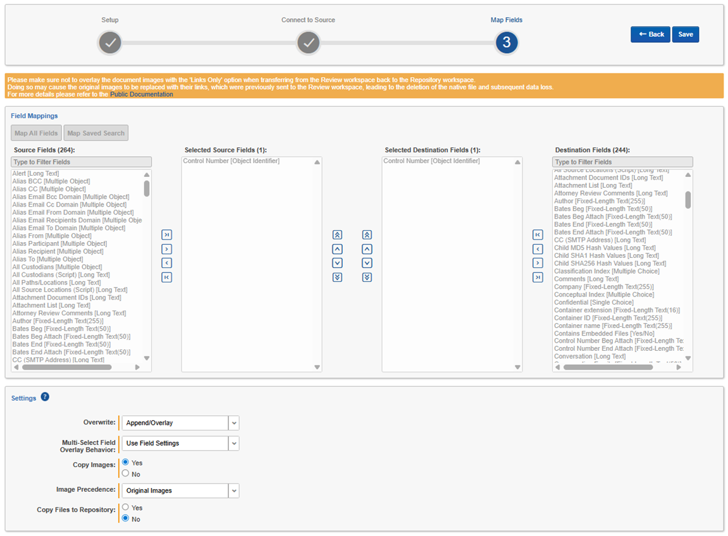Select the Map Fields step 3 circle
Viewport: 728px width, 536px height.
coord(507,43)
